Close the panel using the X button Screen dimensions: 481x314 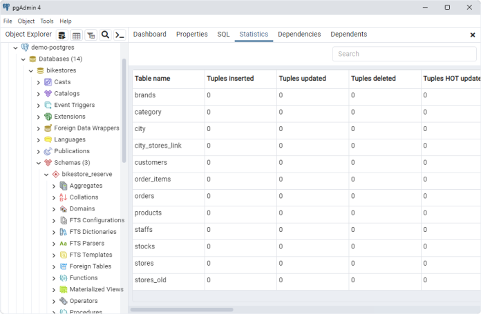point(473,35)
